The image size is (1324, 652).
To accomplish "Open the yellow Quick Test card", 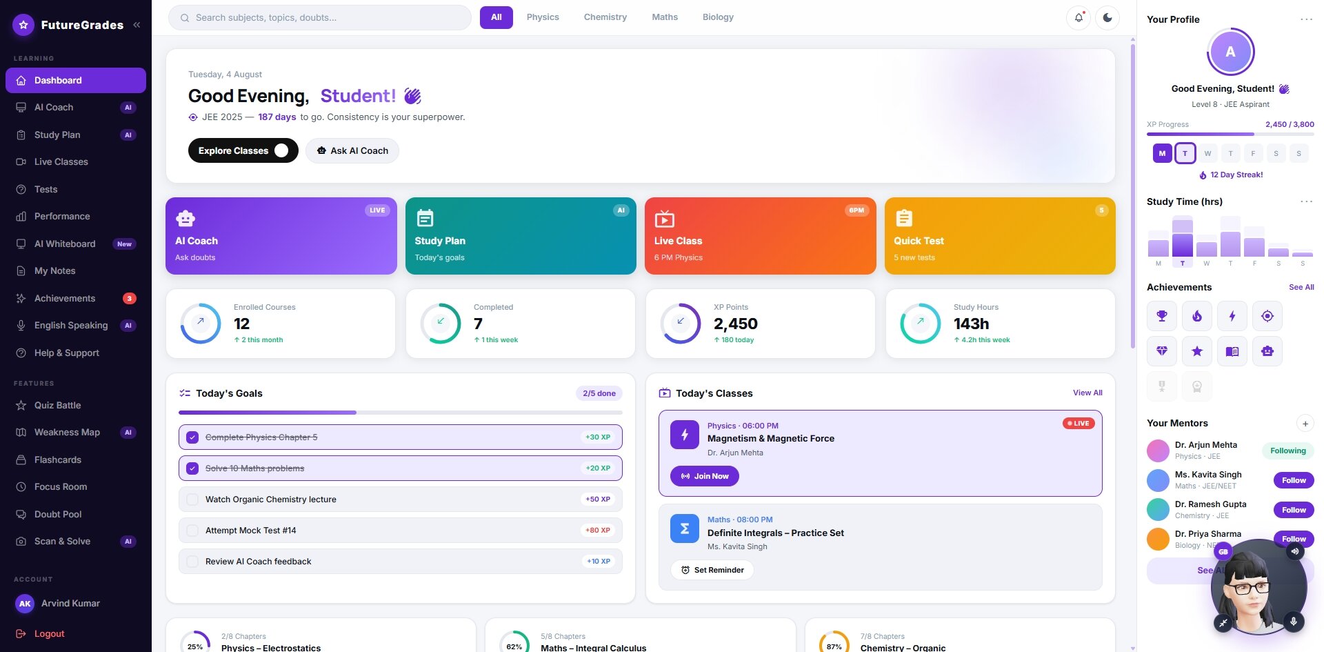I will 1000,236.
